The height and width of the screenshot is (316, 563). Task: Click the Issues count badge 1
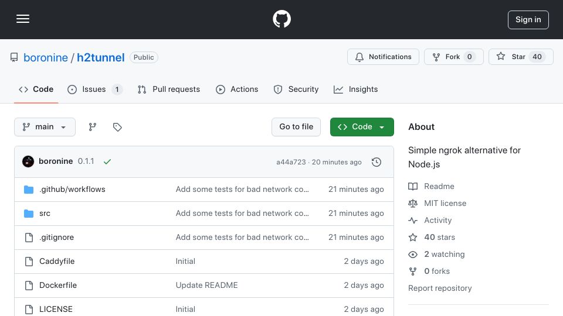pos(117,89)
